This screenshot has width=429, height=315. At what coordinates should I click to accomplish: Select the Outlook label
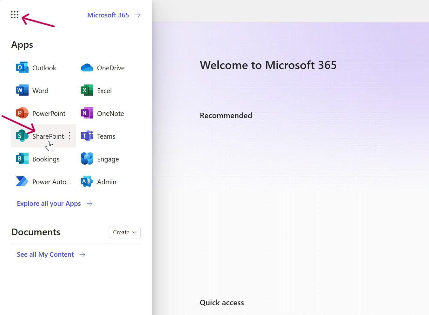pyautogui.click(x=44, y=68)
